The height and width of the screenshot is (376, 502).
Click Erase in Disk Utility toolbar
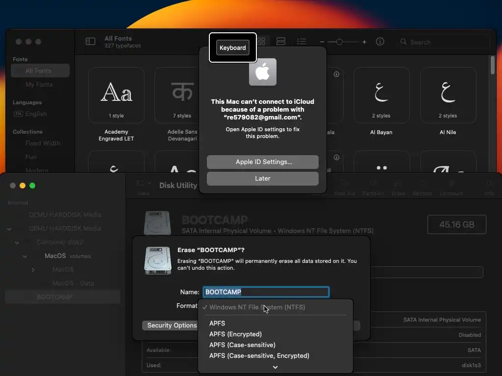(x=398, y=188)
